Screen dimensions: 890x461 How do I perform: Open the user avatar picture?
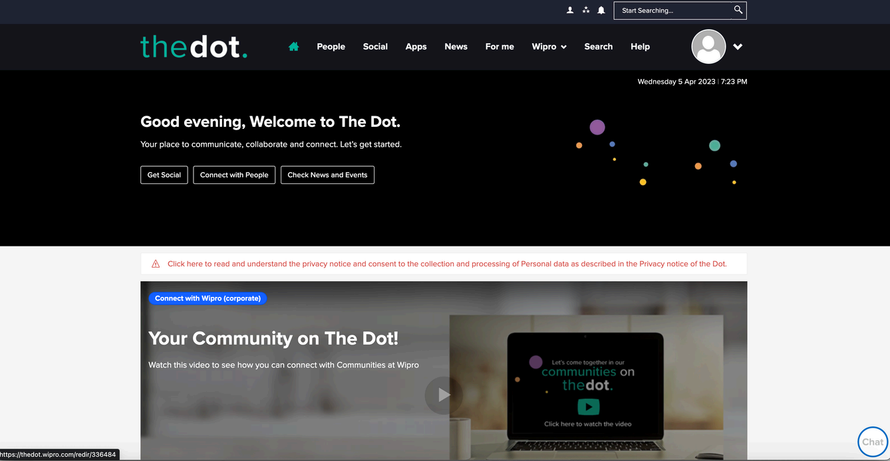coord(708,46)
